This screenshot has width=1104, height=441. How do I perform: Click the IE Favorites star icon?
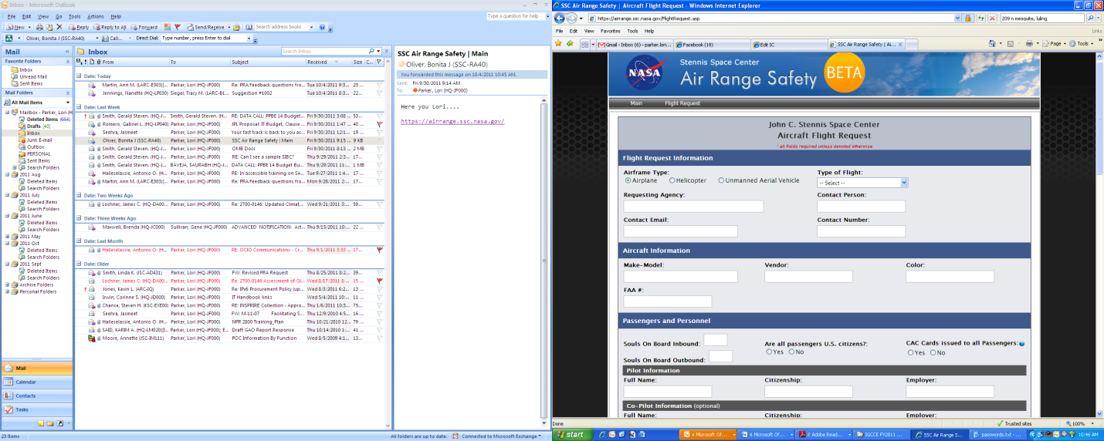[558, 44]
